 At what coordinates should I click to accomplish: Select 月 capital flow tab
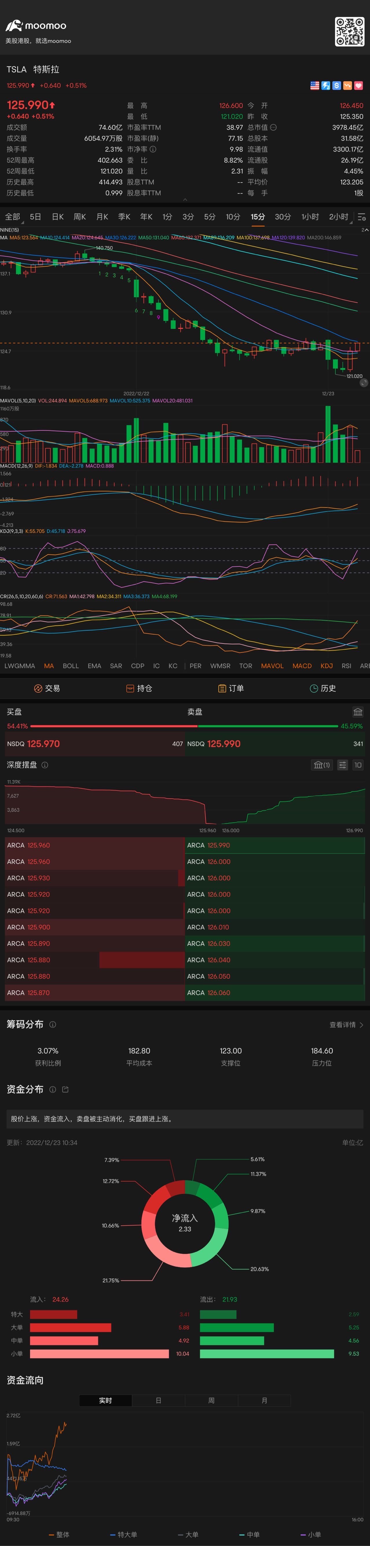[x=264, y=1401]
